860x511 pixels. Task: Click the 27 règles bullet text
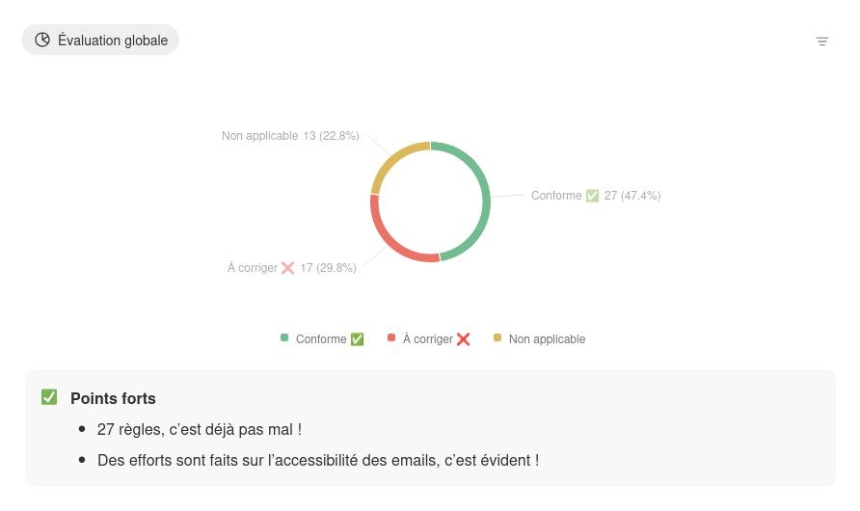(200, 429)
